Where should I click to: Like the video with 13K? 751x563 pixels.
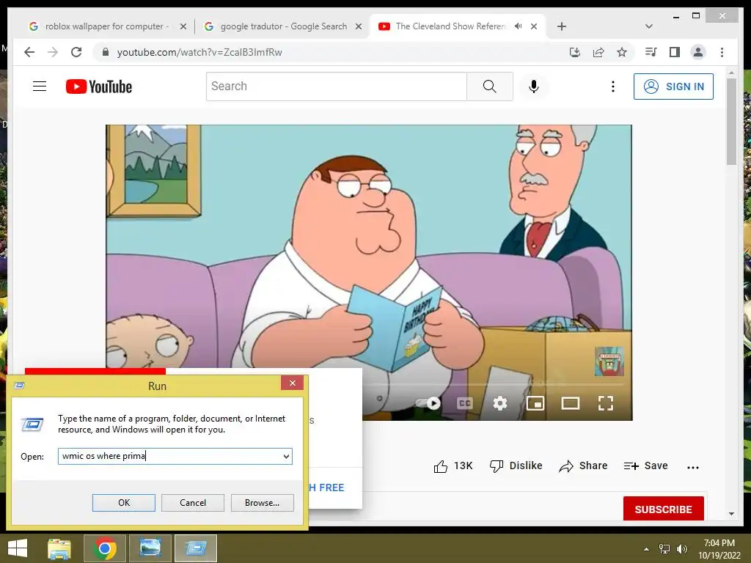tap(453, 466)
